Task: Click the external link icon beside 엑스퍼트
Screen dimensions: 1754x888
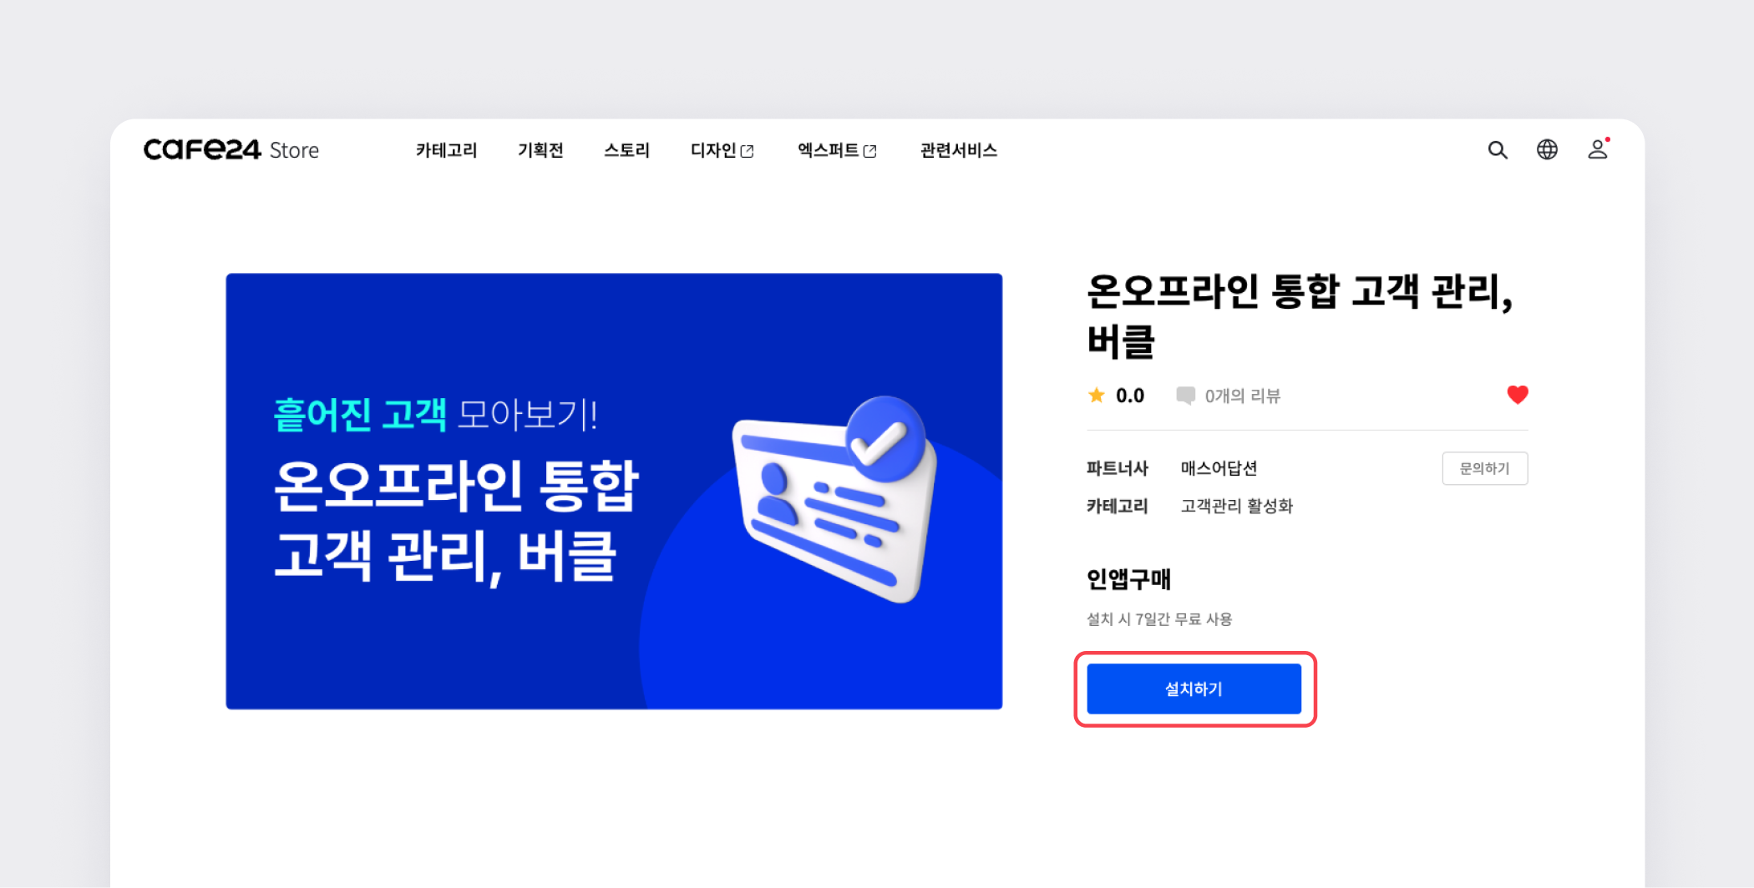Action: [870, 151]
